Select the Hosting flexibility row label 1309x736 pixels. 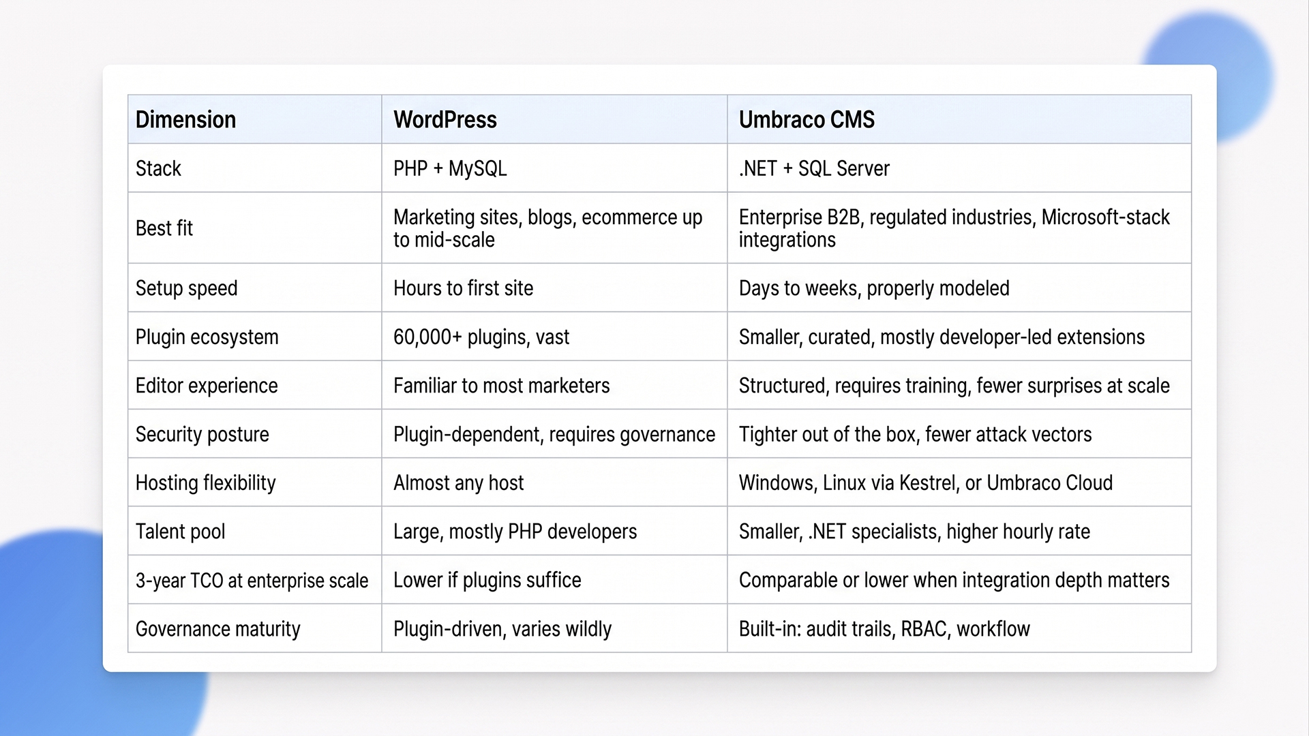point(254,482)
